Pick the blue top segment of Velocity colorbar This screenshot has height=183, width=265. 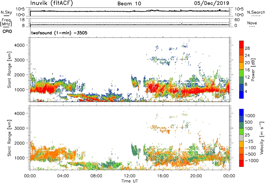(241, 112)
